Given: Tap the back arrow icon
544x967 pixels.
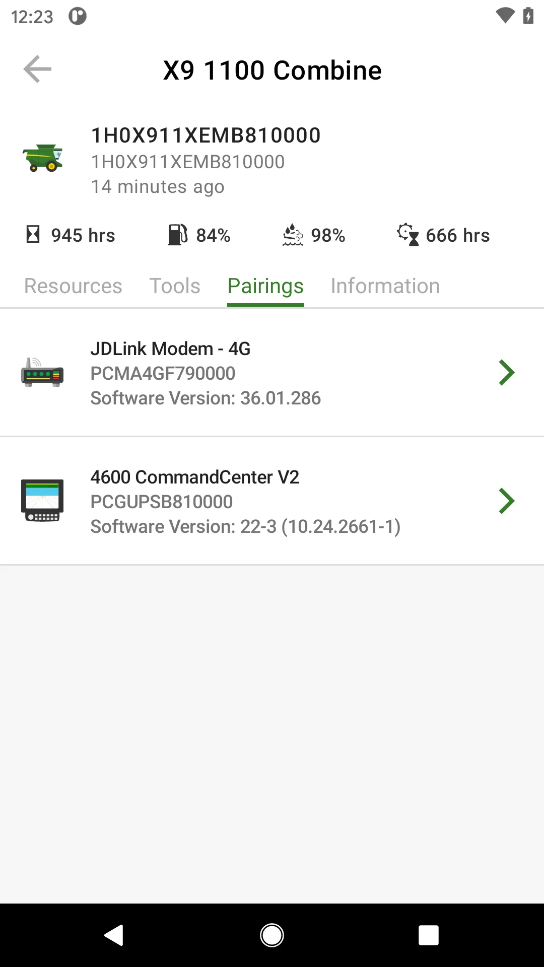Looking at the screenshot, I should [37, 70].
